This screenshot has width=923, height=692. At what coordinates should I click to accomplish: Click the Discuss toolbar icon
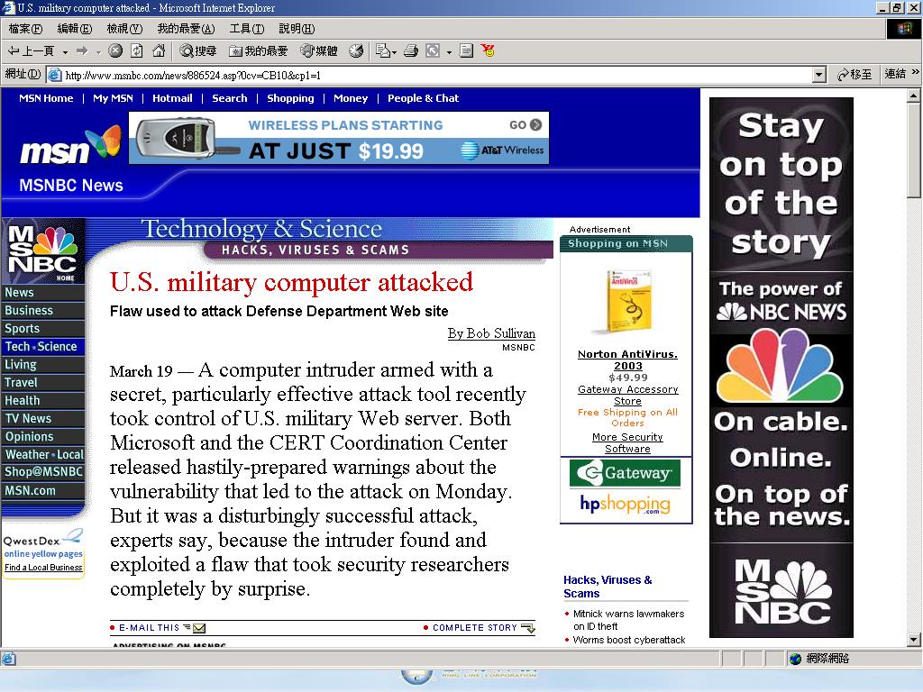pos(466,51)
